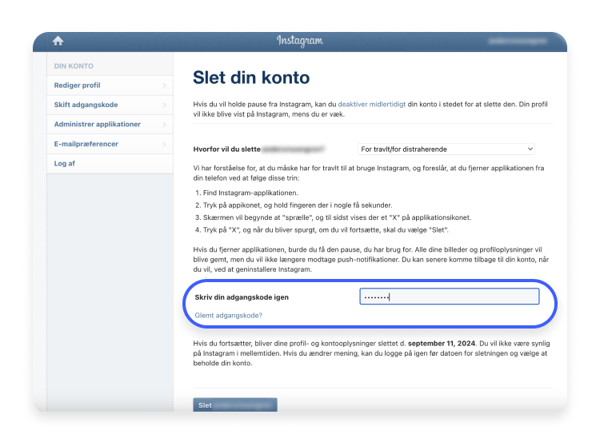The height and width of the screenshot is (446, 600).
Task: Click the Instagram logo in the header
Action: pos(300,41)
